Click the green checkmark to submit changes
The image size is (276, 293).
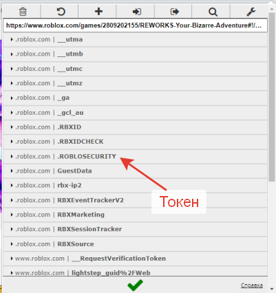pos(135,285)
